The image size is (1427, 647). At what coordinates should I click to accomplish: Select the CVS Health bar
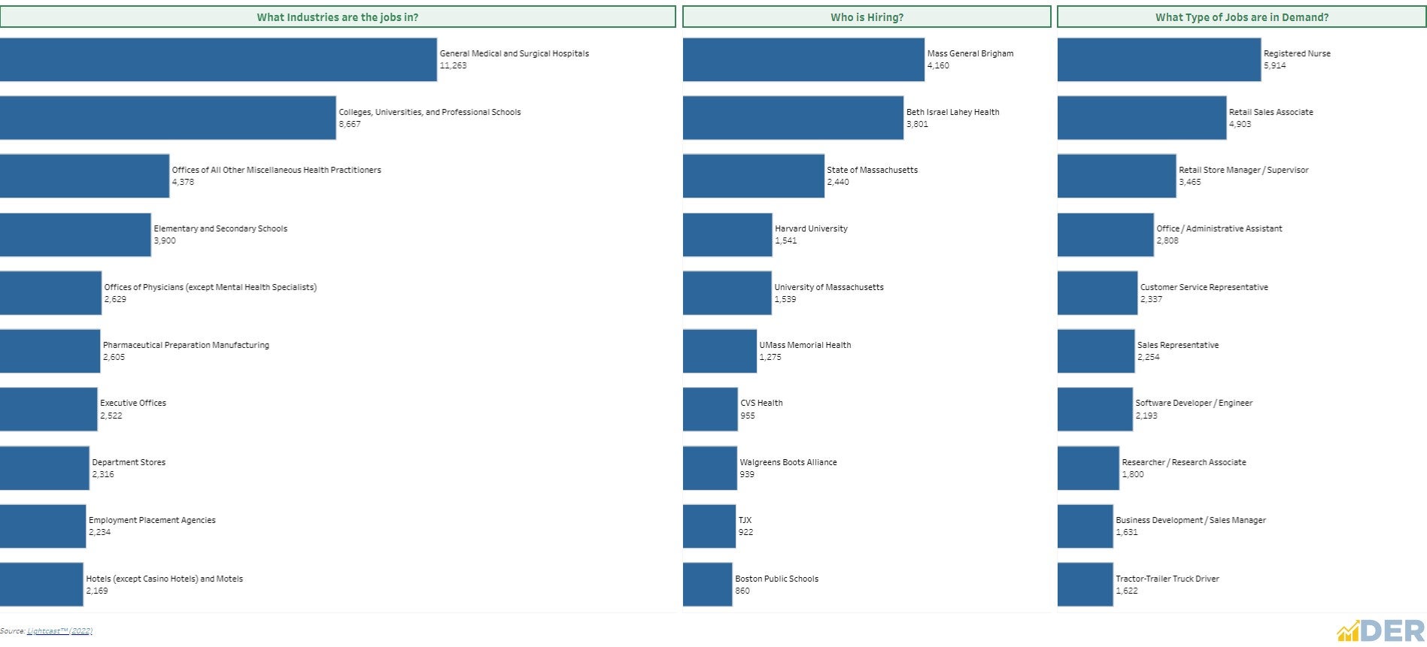point(710,410)
